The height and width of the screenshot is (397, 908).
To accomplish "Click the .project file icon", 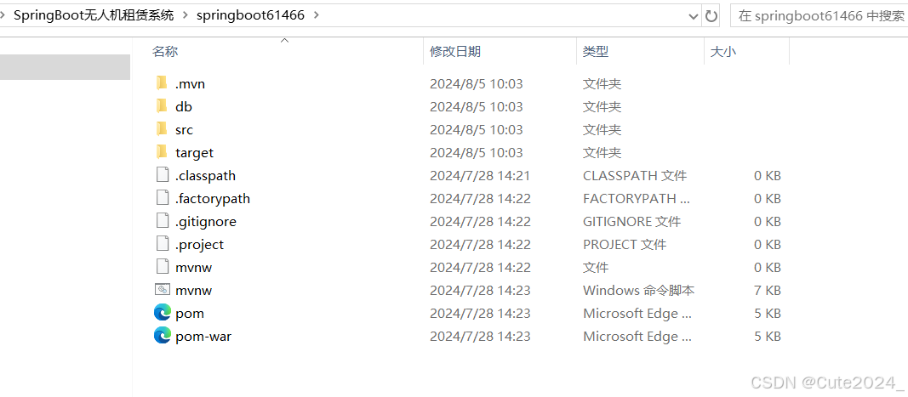I will [x=163, y=244].
